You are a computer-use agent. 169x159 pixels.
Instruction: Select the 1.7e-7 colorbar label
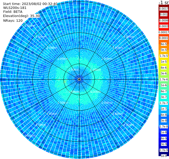pyautogui.click(x=164, y=103)
